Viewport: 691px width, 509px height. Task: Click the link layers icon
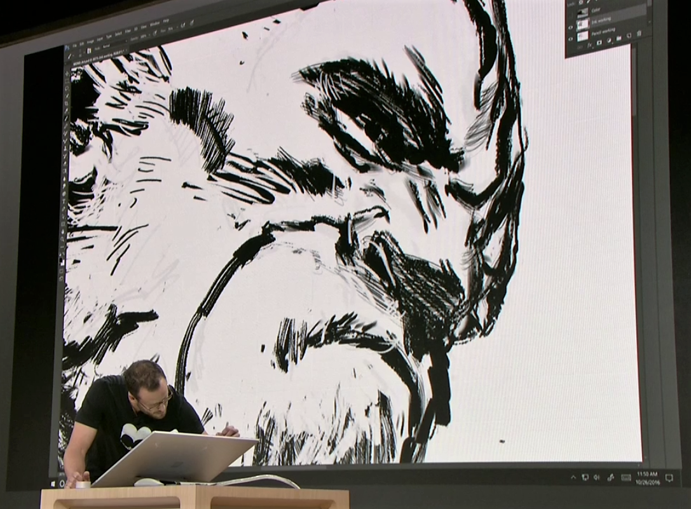[x=580, y=46]
